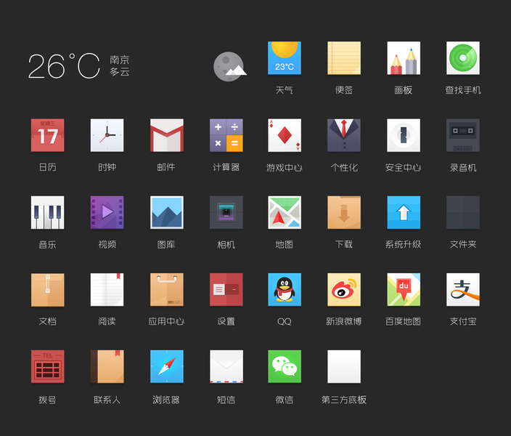The height and width of the screenshot is (436, 511).
Task: Launch the QQ penguin icon
Action: [x=285, y=290]
